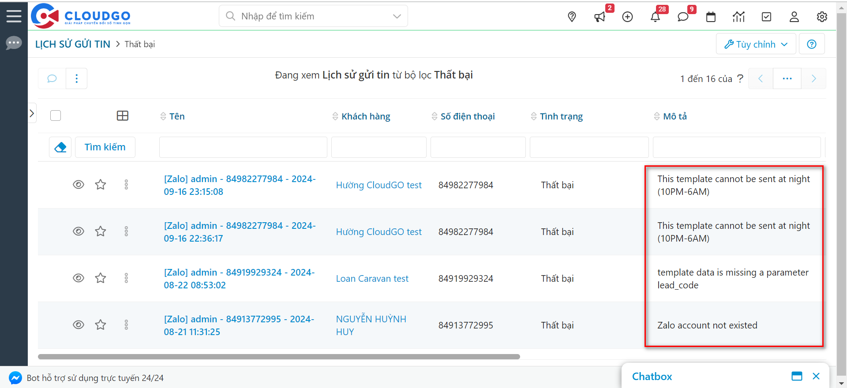
Task: Open the calendar icon in header
Action: tap(711, 17)
